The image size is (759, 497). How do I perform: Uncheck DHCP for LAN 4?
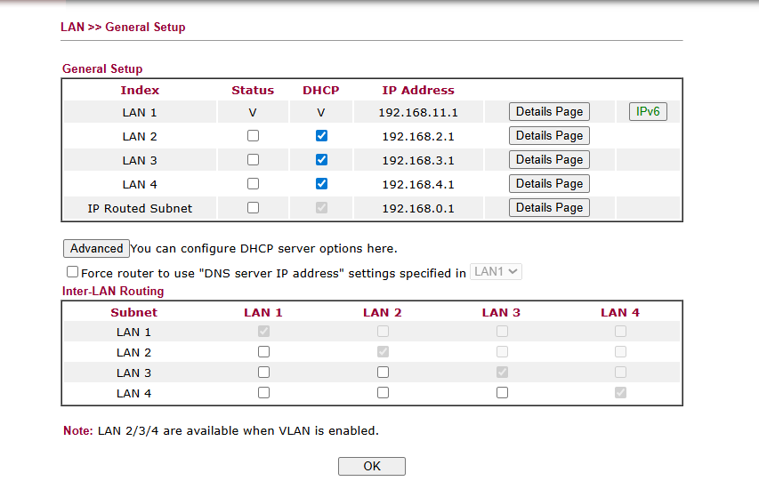(x=321, y=184)
